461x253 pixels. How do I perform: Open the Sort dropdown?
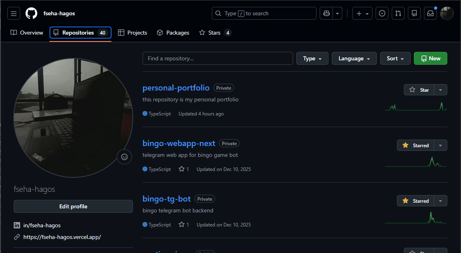coord(395,58)
